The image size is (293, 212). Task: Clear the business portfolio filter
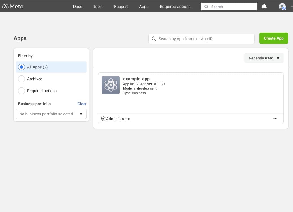[82, 104]
